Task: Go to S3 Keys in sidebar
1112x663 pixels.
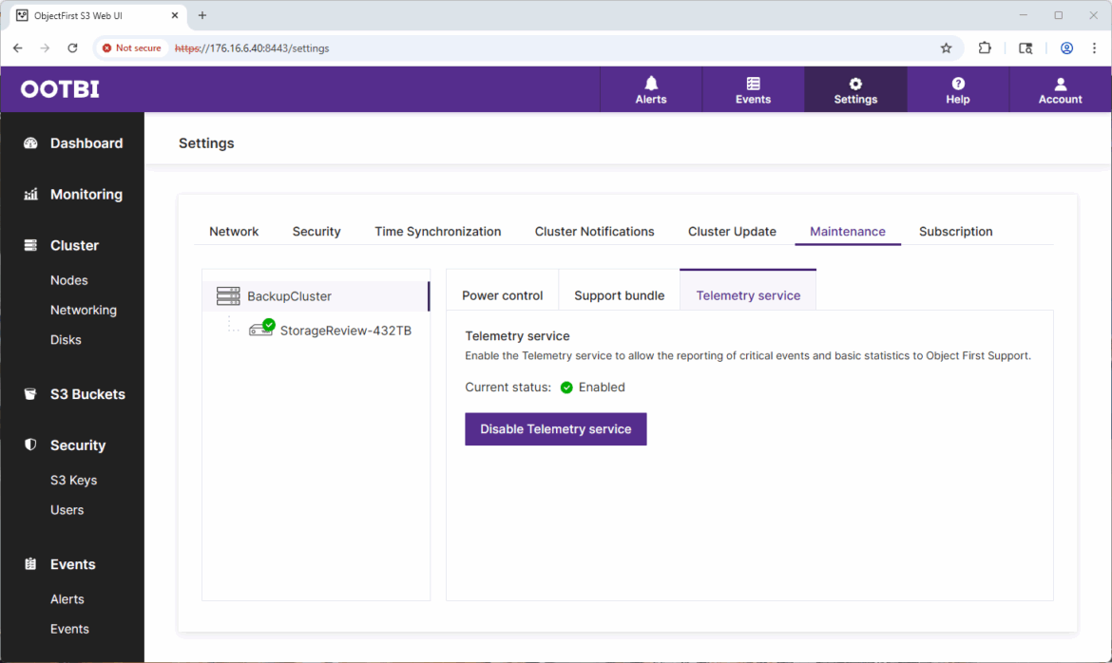Action: click(73, 481)
